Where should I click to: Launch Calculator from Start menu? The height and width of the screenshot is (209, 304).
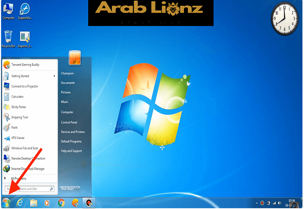point(30,97)
